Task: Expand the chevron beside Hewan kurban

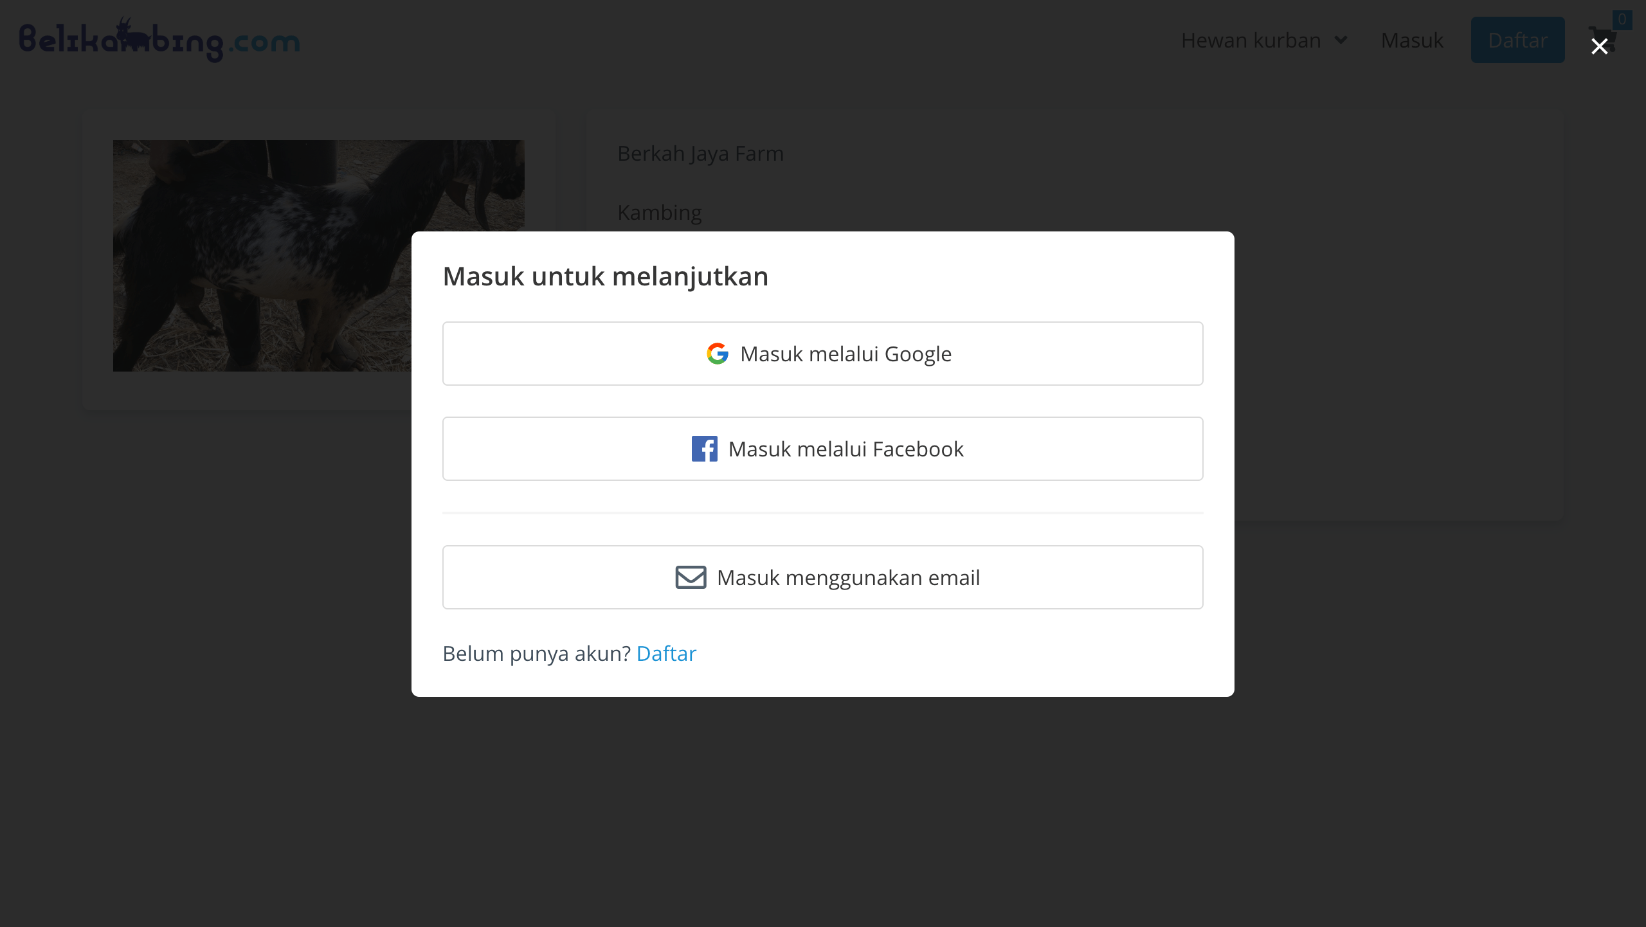Action: coord(1341,40)
